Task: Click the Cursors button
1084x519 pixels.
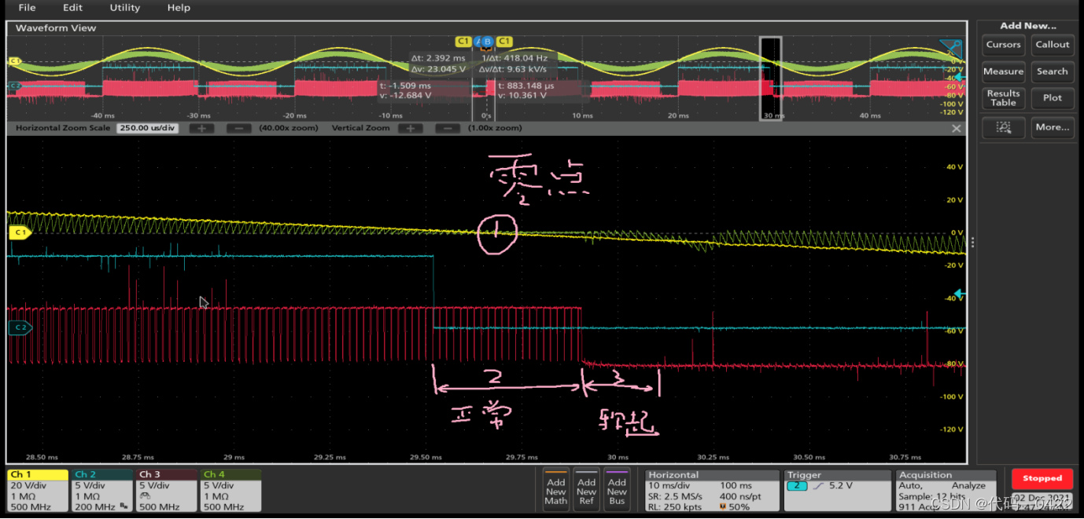Action: (1003, 45)
